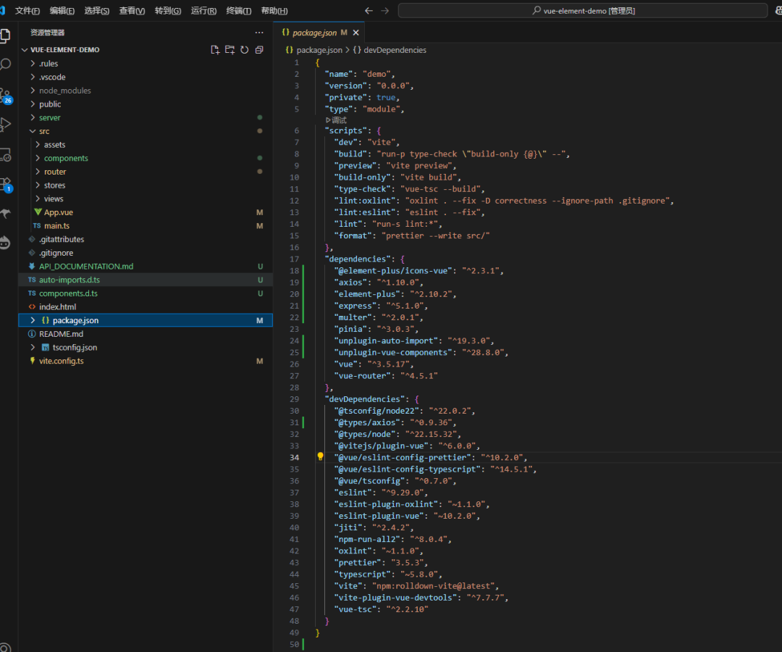The width and height of the screenshot is (782, 652).
Task: Open the Remote Explorer view
Action: [5, 155]
